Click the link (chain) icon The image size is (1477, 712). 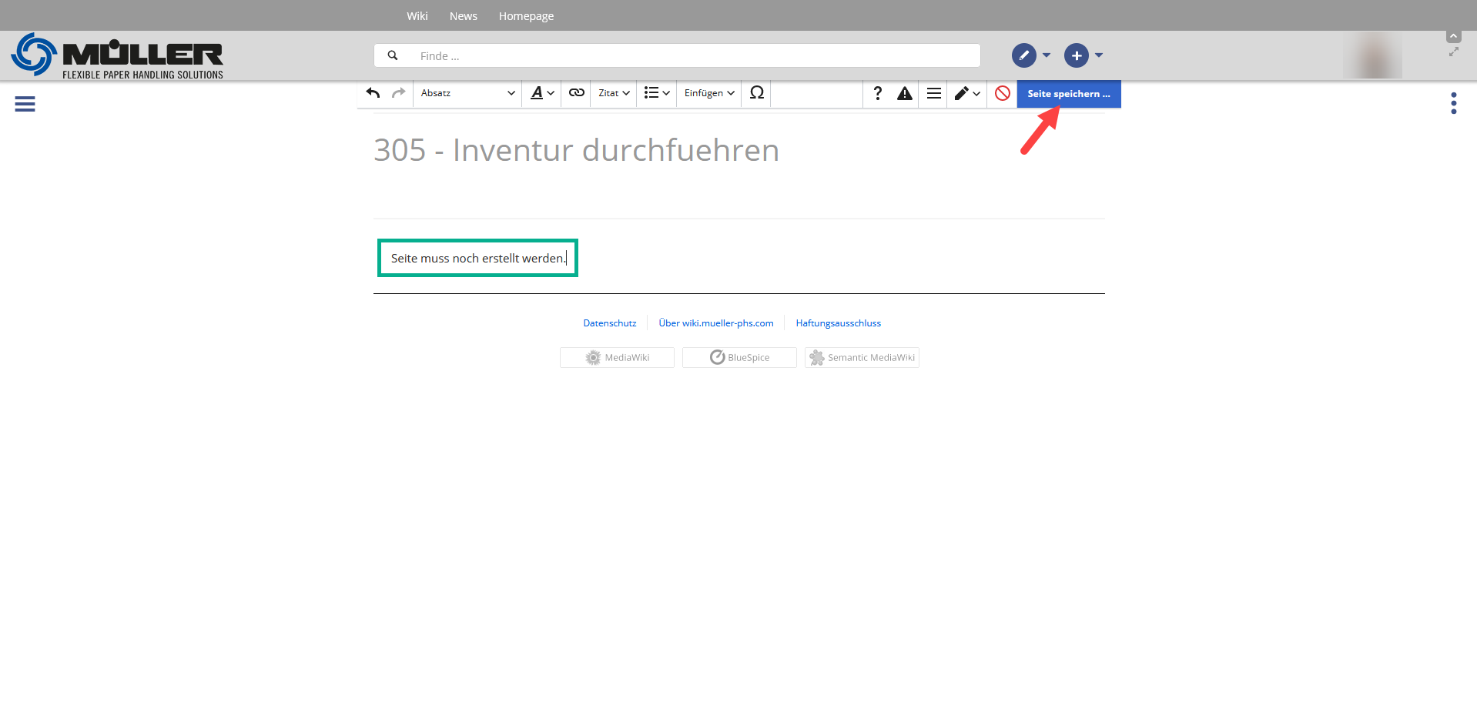[x=576, y=93]
